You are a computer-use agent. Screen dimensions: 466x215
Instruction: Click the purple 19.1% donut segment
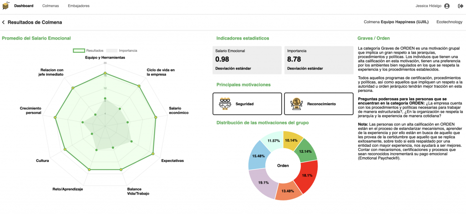[x=263, y=183]
